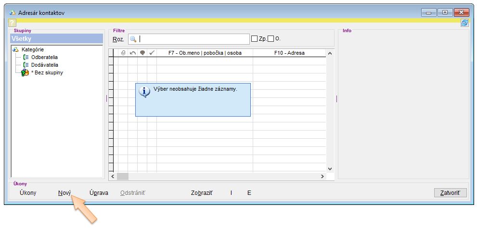Click the undo arrow column header icon
This screenshot has width=477, height=228.
click(x=132, y=53)
